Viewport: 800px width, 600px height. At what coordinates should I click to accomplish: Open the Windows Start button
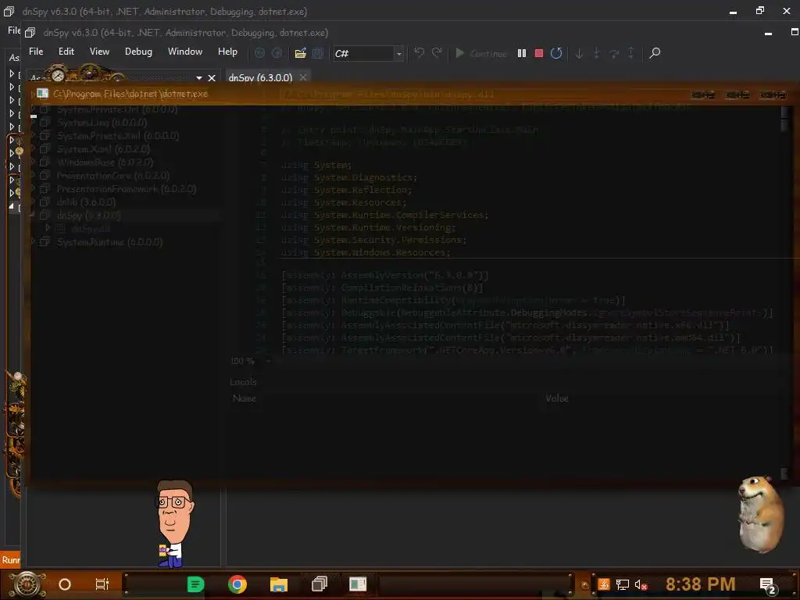click(27, 584)
